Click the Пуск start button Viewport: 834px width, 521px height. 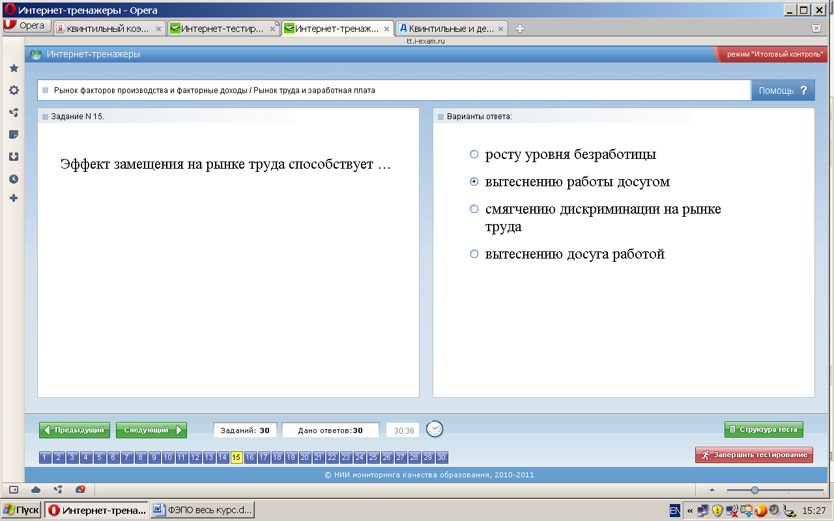click(x=21, y=510)
